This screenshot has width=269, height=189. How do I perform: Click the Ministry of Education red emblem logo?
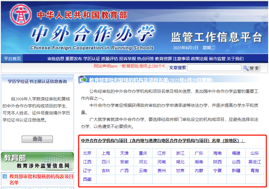point(21,15)
